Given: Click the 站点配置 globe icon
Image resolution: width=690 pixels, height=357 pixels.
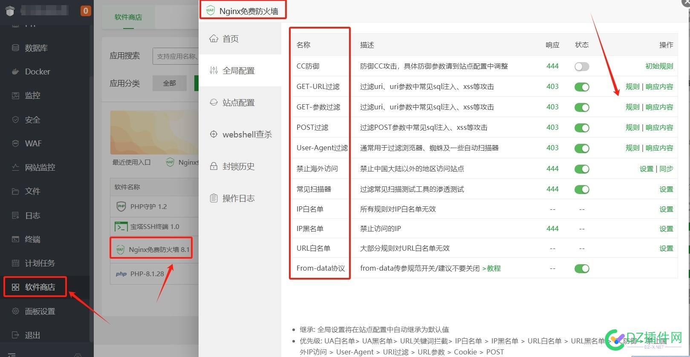Looking at the screenshot, I should 214,102.
